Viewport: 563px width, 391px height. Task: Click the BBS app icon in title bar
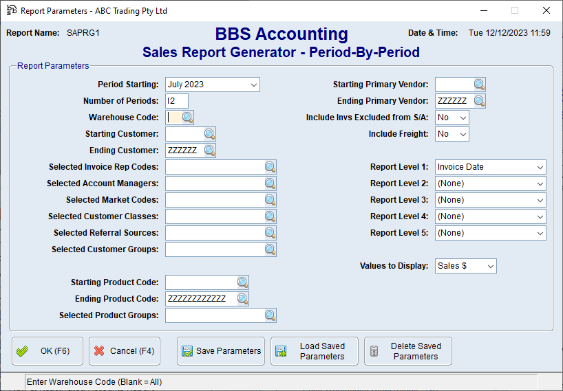12,10
